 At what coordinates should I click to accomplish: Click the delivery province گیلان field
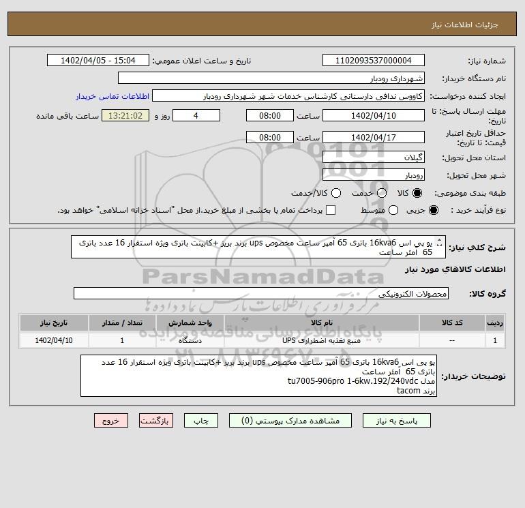[374, 157]
